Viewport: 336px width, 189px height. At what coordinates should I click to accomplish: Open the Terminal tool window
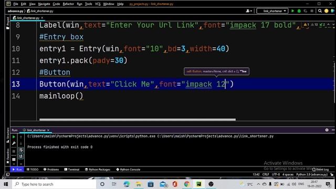(72, 169)
